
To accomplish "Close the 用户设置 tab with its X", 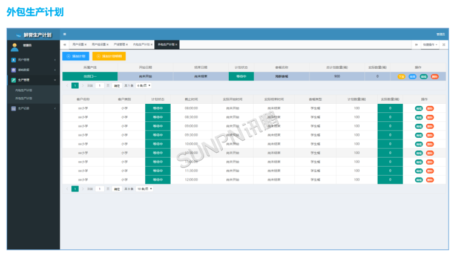I will pyautogui.click(x=86, y=45).
